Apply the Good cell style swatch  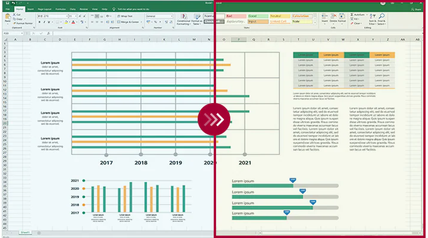click(x=258, y=16)
